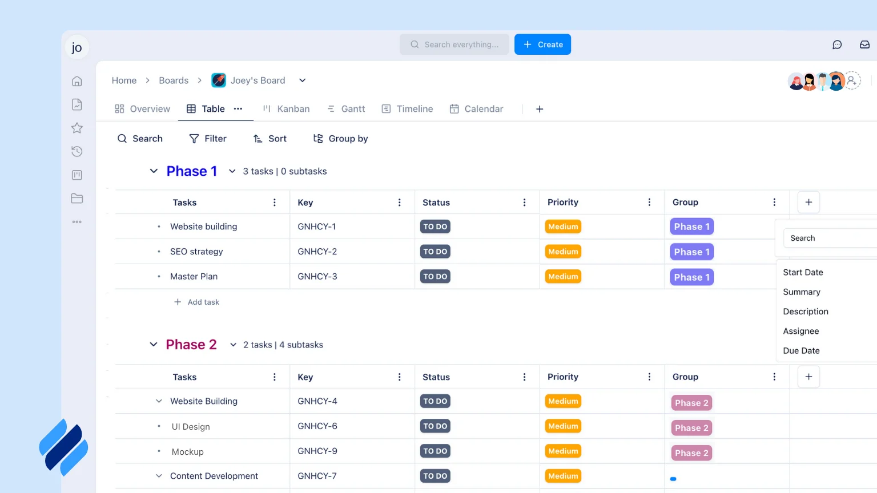Collapse Website Building subtasks in Phase 2

coord(159,401)
